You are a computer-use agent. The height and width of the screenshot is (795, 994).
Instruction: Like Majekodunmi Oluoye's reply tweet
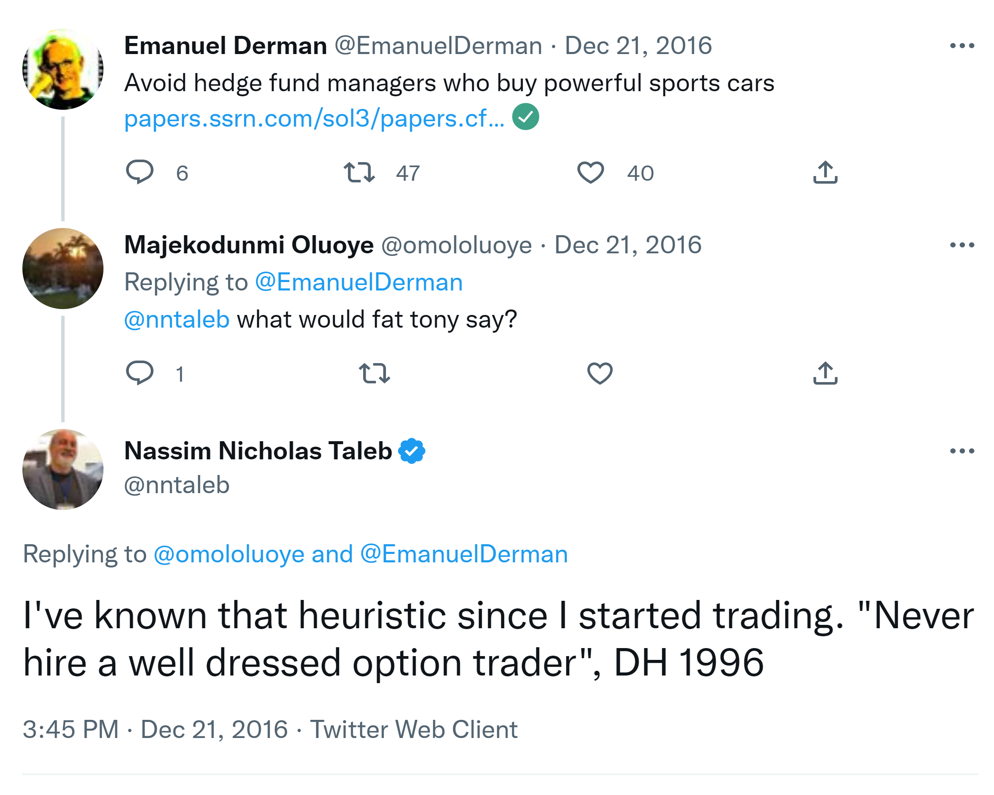[x=599, y=373]
